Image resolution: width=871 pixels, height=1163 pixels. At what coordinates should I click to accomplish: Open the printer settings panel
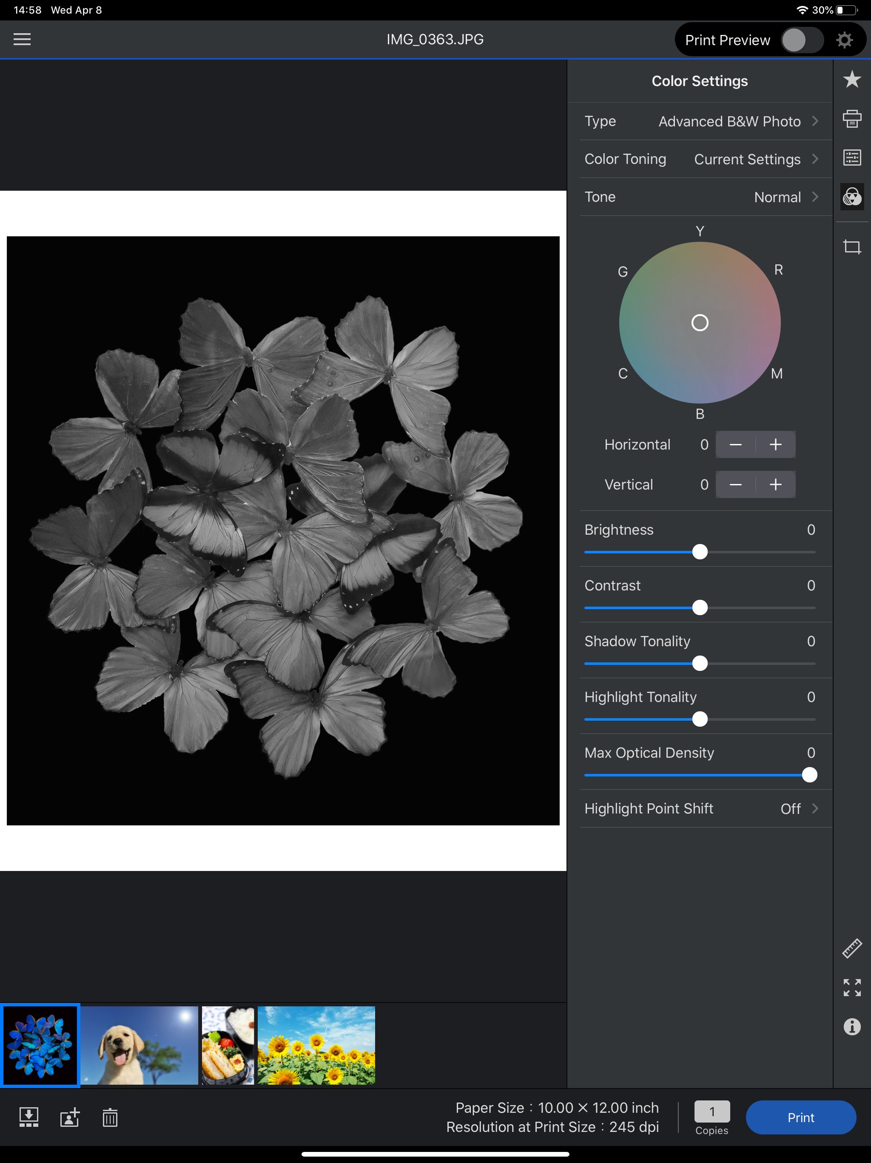[851, 119]
